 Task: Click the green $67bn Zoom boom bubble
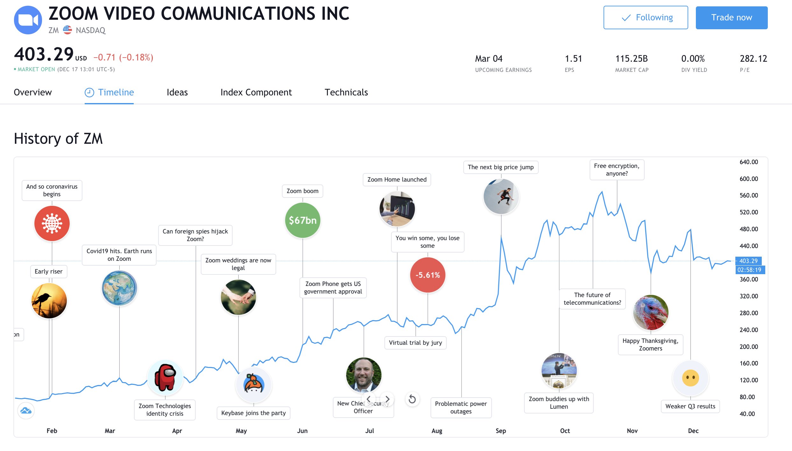[x=302, y=220]
